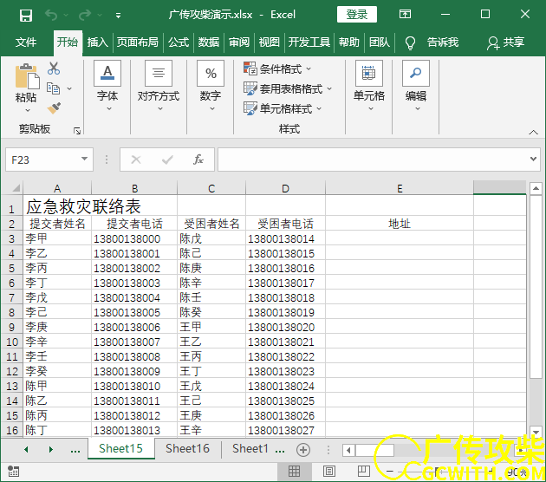Viewport: 546px width, 482px height.
Task: Click the horizontal scrollbar left arrow
Action: (x=348, y=450)
